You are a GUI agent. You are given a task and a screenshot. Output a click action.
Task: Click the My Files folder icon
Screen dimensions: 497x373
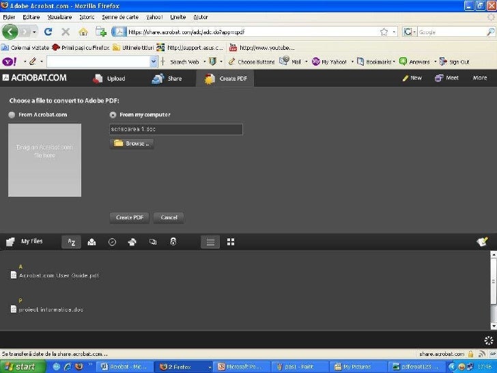10,242
